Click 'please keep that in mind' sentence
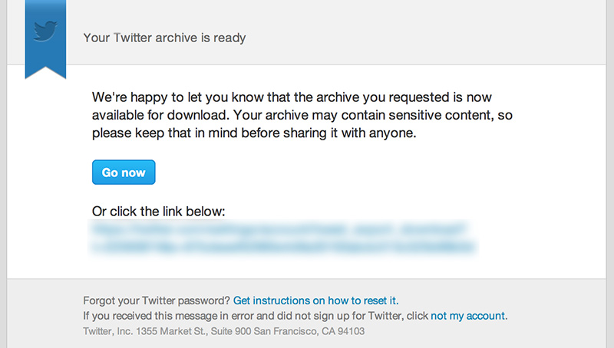614x348 pixels. [x=163, y=133]
